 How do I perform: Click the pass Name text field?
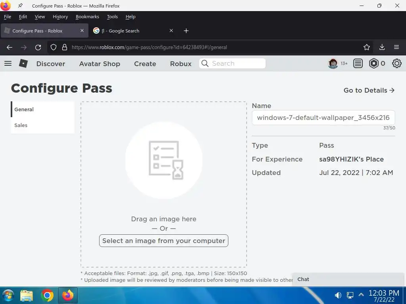(323, 118)
